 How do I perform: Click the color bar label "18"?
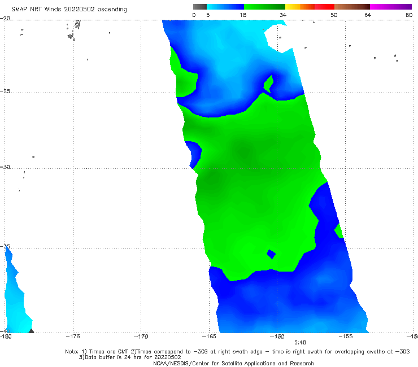click(x=243, y=15)
